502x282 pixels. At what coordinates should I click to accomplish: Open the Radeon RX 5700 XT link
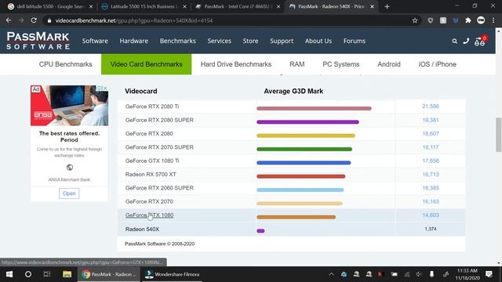(151, 174)
